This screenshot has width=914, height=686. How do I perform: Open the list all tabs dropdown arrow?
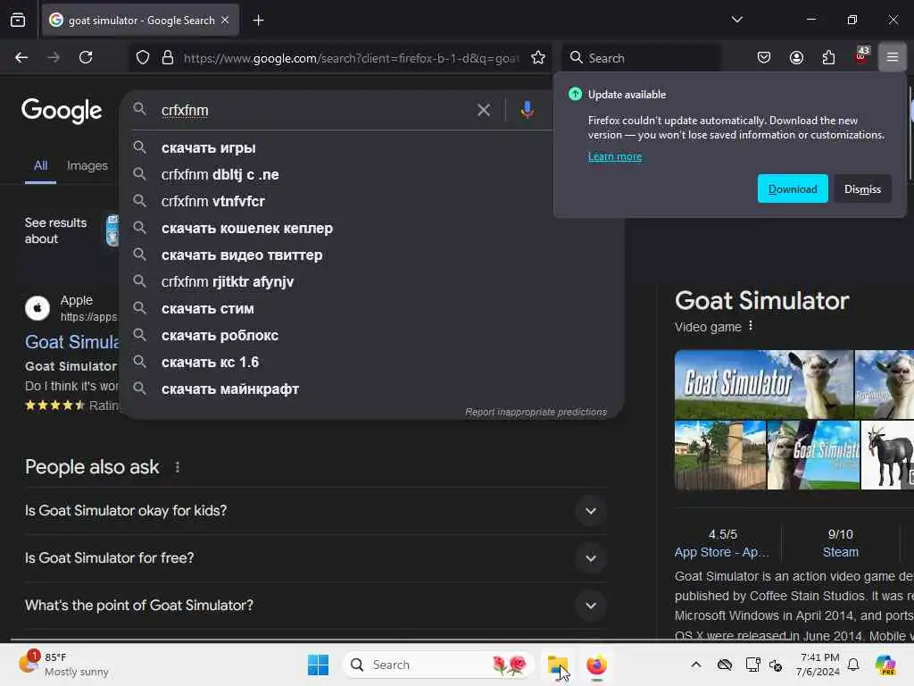pos(736,20)
